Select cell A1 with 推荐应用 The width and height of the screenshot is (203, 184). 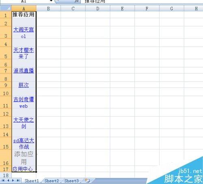pyautogui.click(x=24, y=15)
